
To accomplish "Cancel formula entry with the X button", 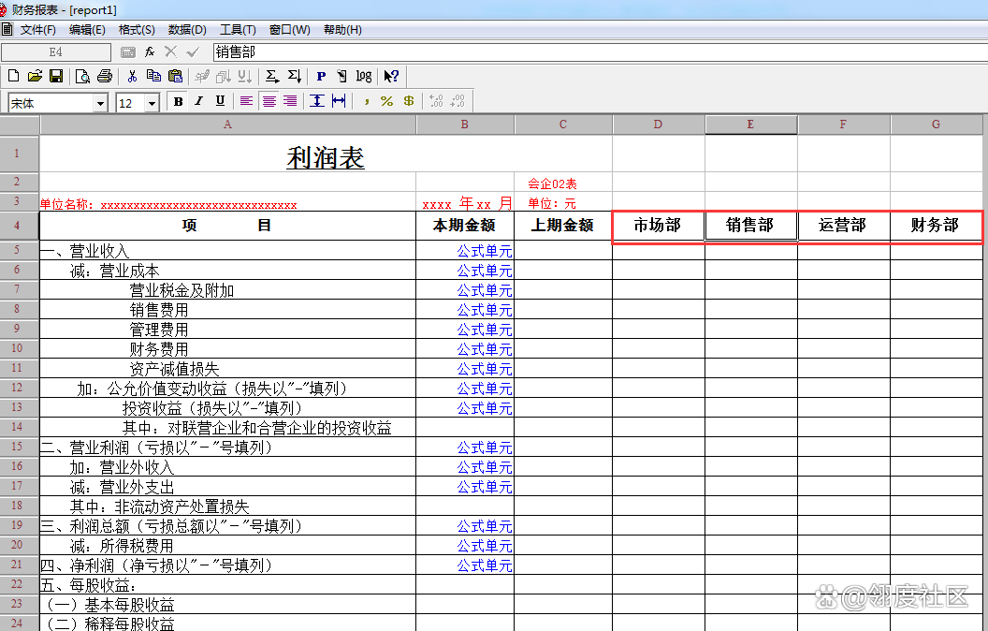I will 171,53.
